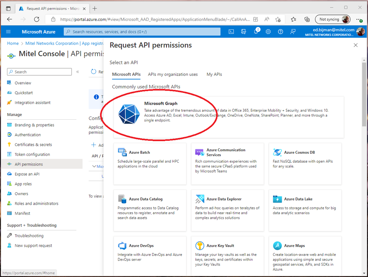Open Azure Cloud Shell icon
368x277 pixels.
click(x=232, y=32)
